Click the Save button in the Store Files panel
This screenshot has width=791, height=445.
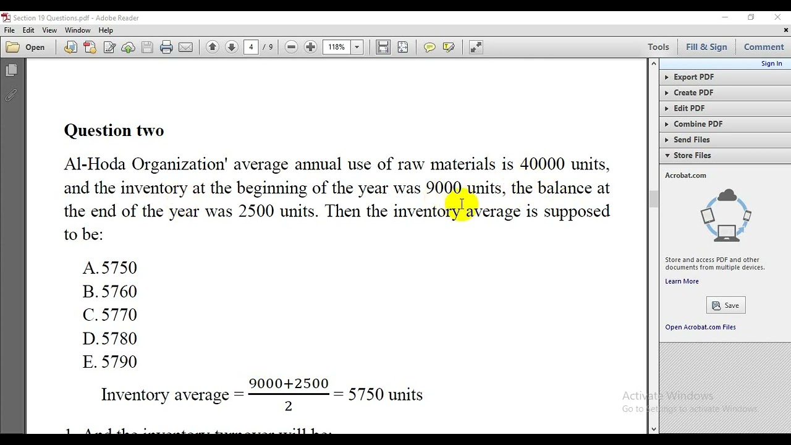(725, 305)
